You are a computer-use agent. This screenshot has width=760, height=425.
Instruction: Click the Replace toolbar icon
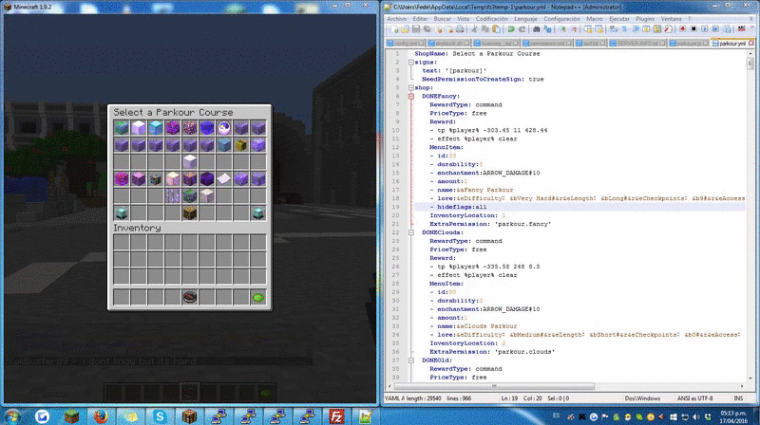547,29
